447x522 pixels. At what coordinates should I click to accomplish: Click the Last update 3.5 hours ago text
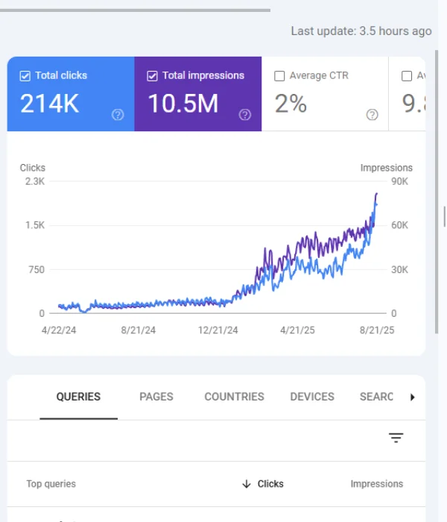[361, 31]
